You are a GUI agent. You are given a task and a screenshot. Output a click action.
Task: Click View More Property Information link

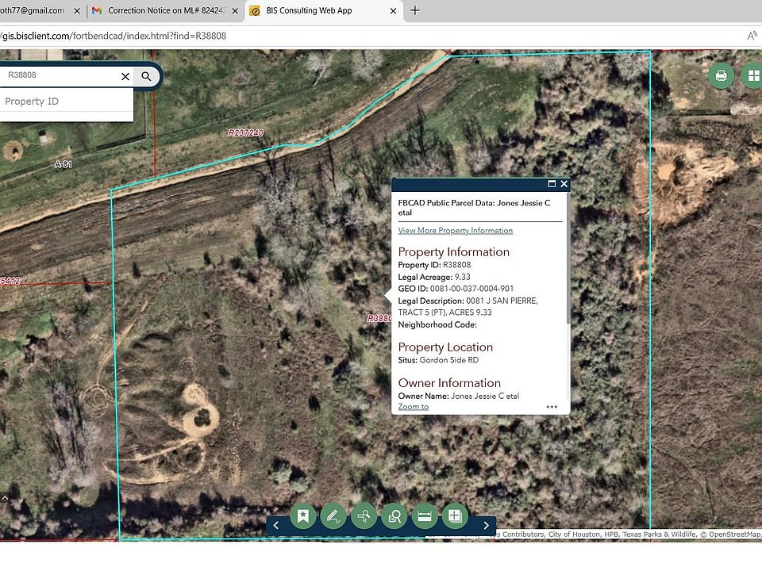point(455,231)
